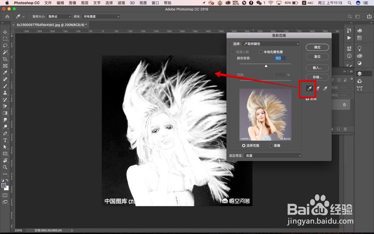This screenshot has height=234, width=374.
Task: Open the 图像 menu
Action: (73, 3)
